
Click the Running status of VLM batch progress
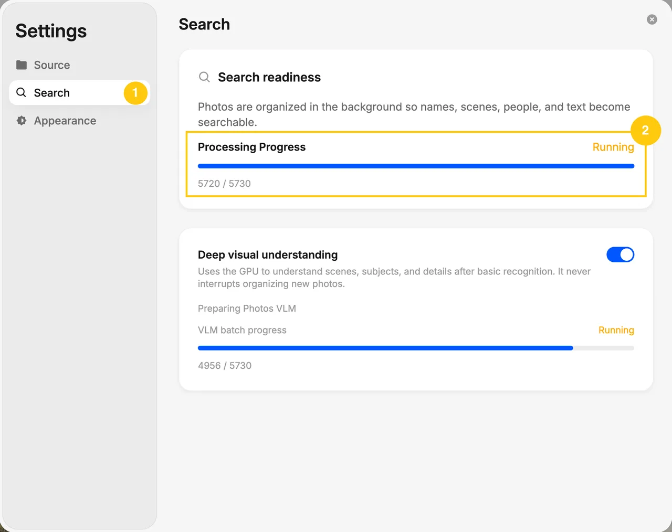coord(616,330)
